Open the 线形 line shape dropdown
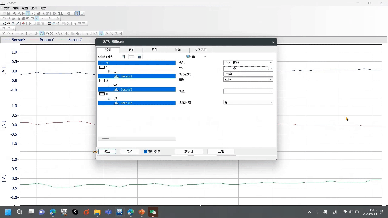388x218 pixels. pyautogui.click(x=248, y=63)
